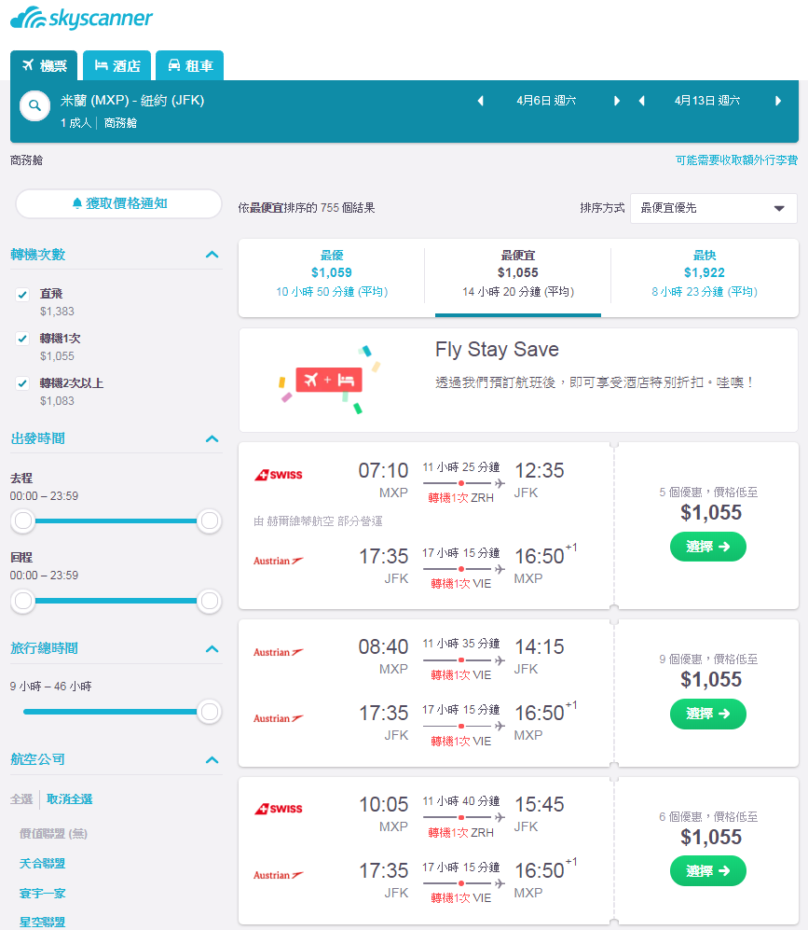Go to previous return date before 4月13日
Viewport: 808px width, 930px height.
[641, 101]
